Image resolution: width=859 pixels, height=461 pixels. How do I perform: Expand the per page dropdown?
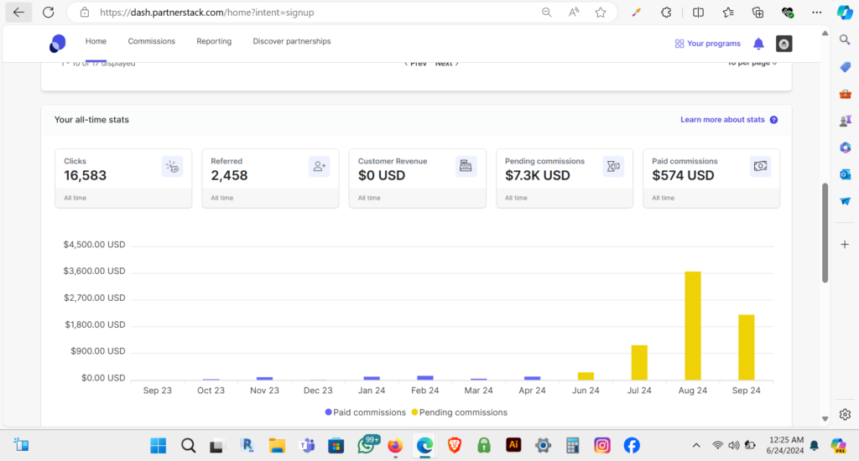(752, 63)
